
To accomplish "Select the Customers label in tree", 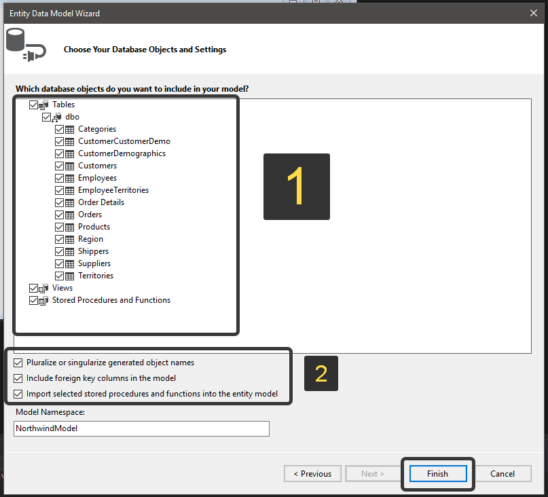I will coord(98,166).
